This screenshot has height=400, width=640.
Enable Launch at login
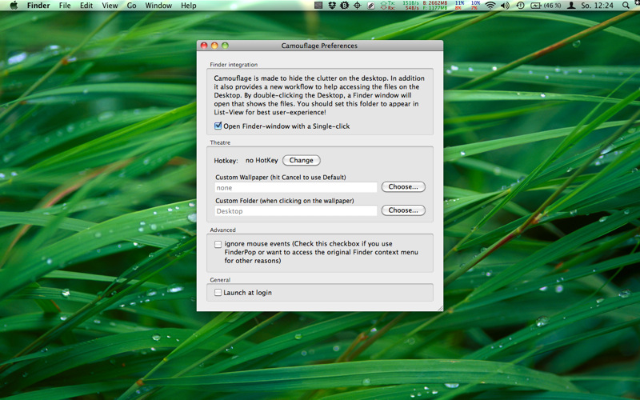pyautogui.click(x=218, y=293)
